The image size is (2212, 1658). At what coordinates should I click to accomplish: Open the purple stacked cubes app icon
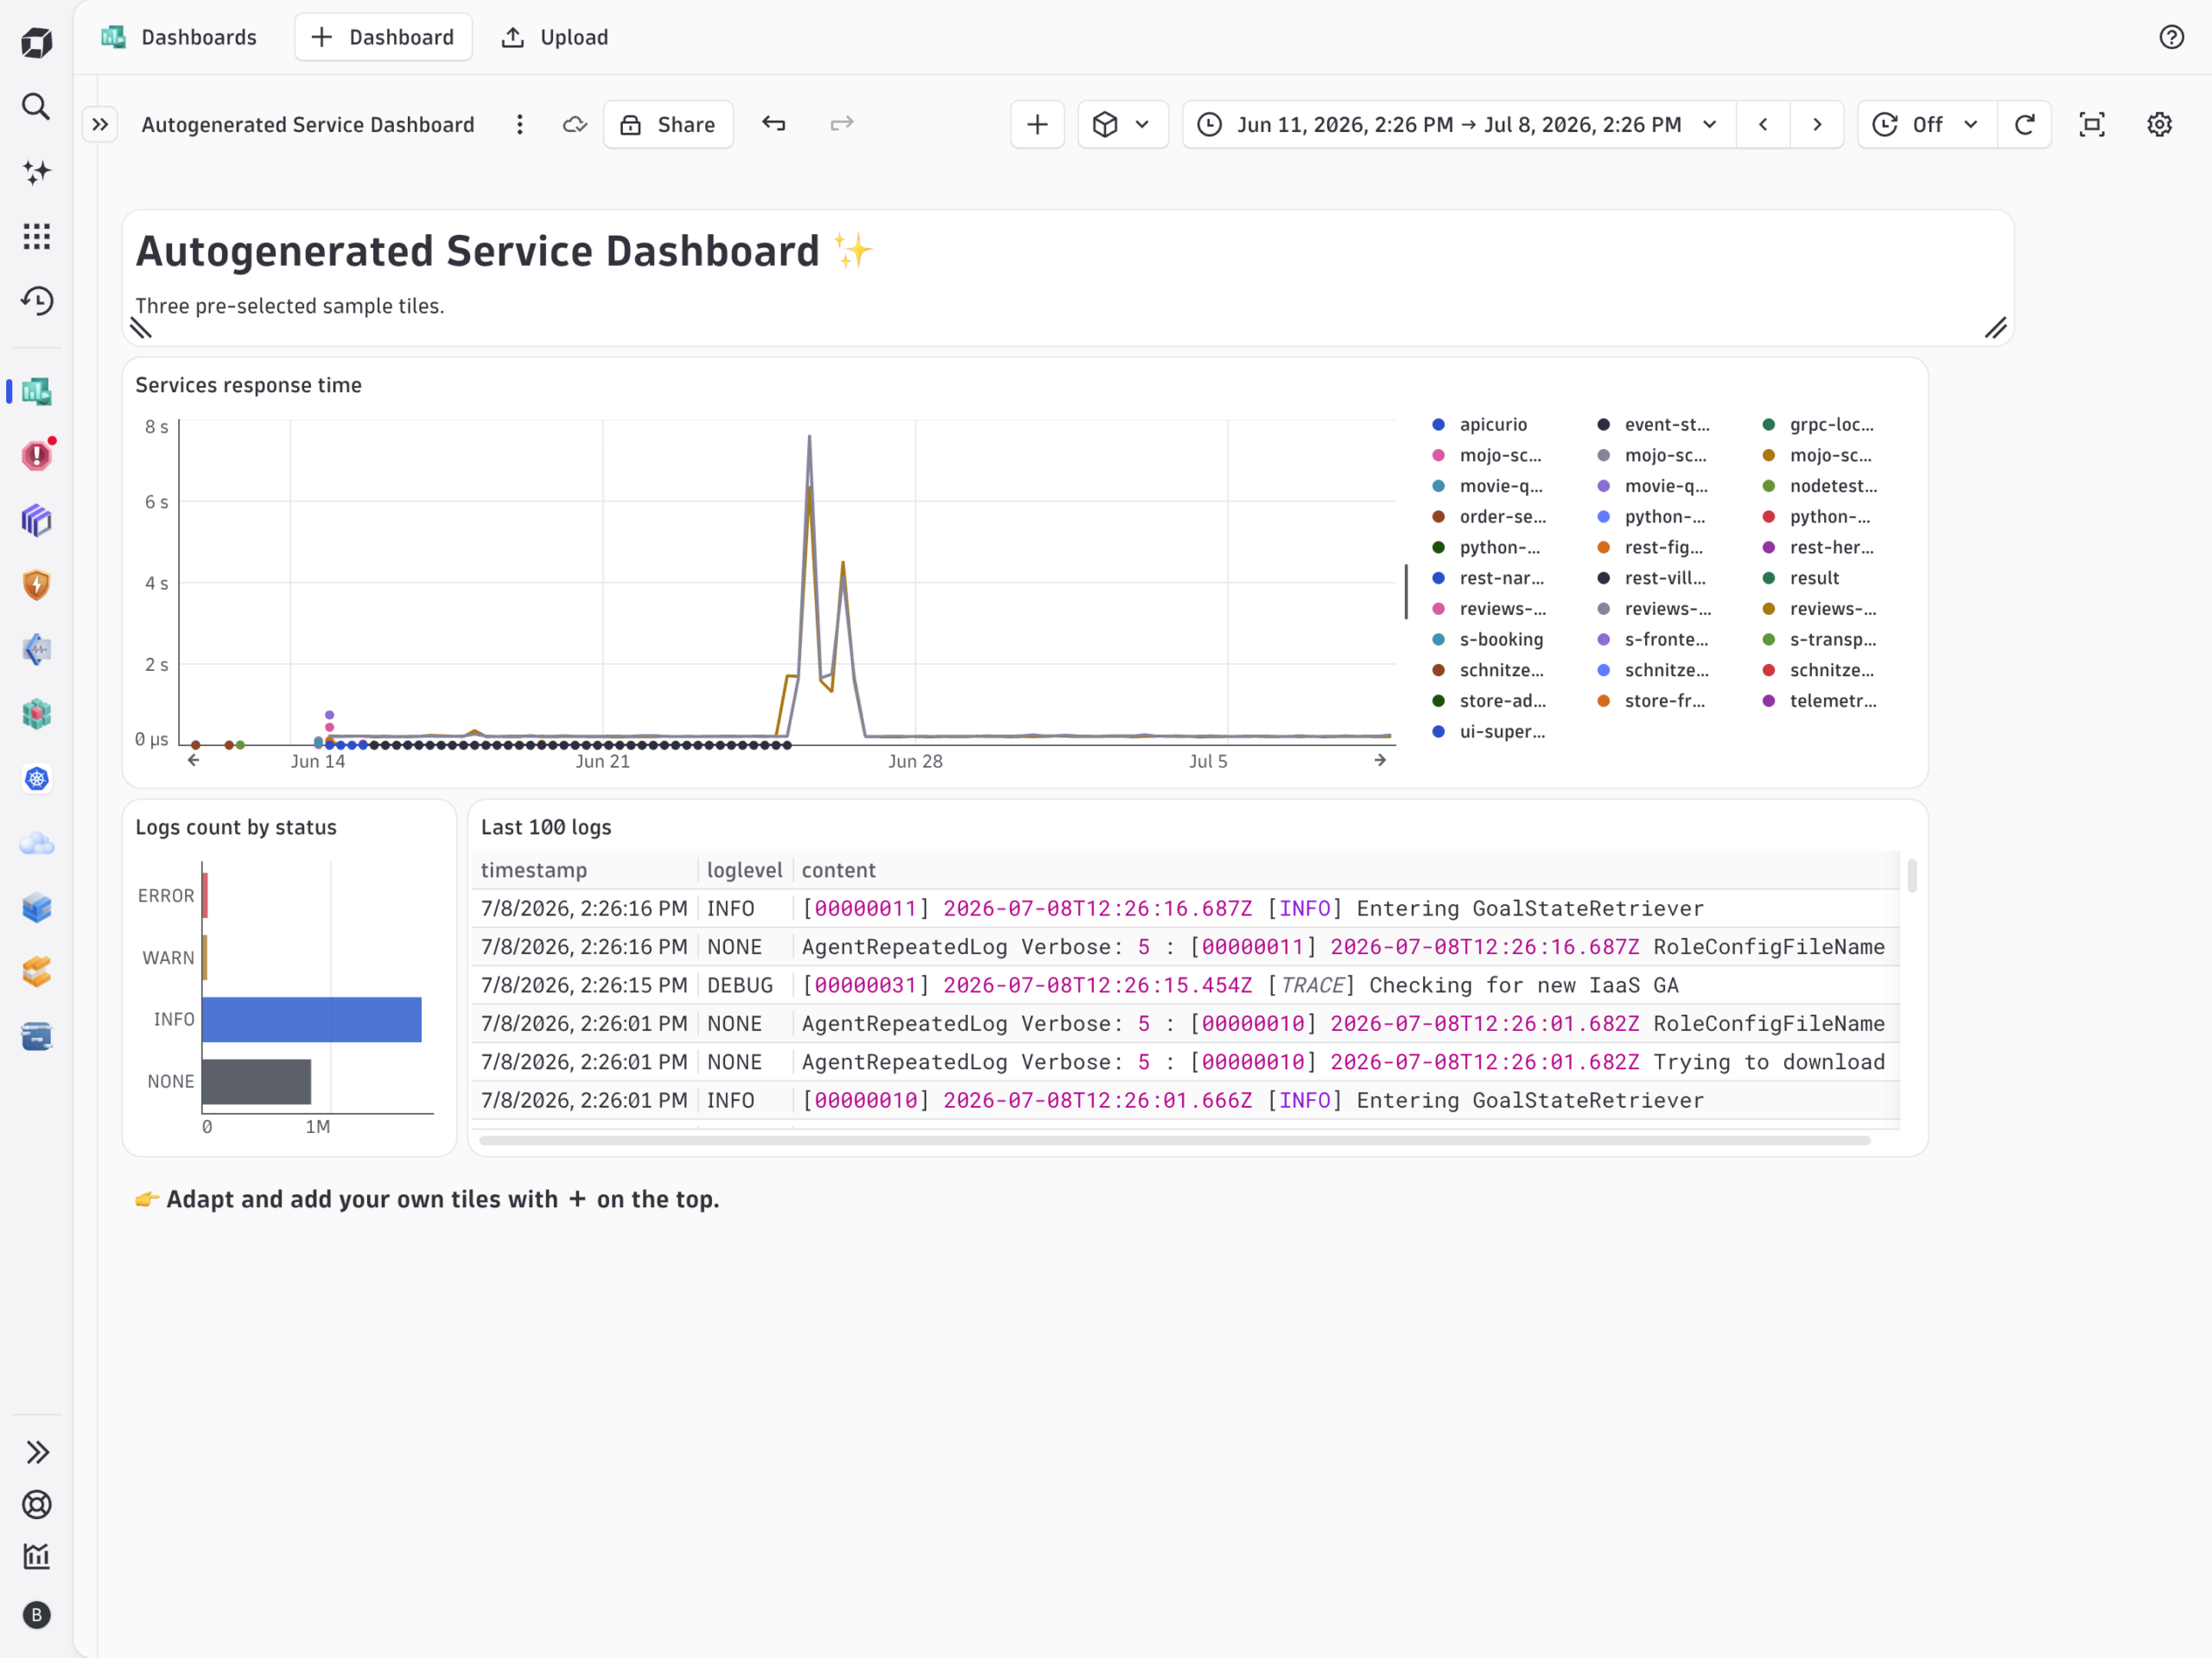click(37, 521)
